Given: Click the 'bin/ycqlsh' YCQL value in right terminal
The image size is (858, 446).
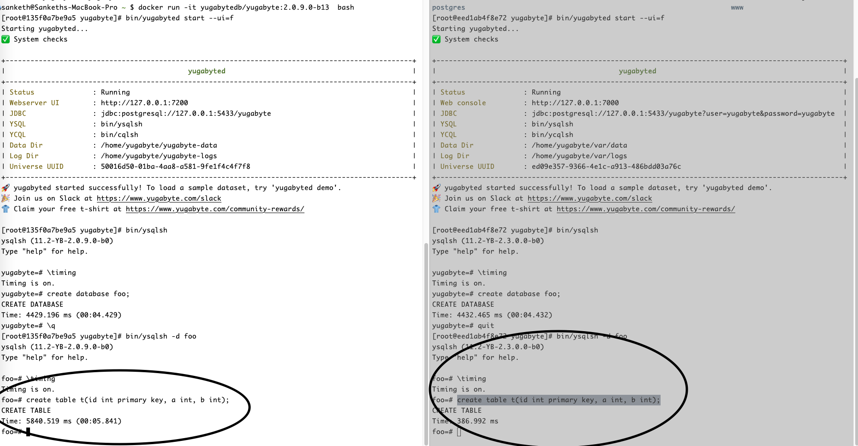Looking at the screenshot, I should coord(553,135).
